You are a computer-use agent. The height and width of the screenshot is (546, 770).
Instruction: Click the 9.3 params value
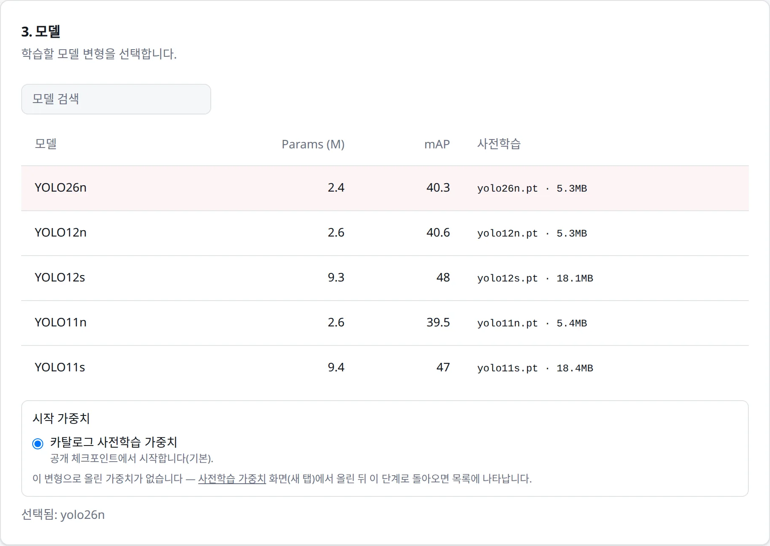336,278
